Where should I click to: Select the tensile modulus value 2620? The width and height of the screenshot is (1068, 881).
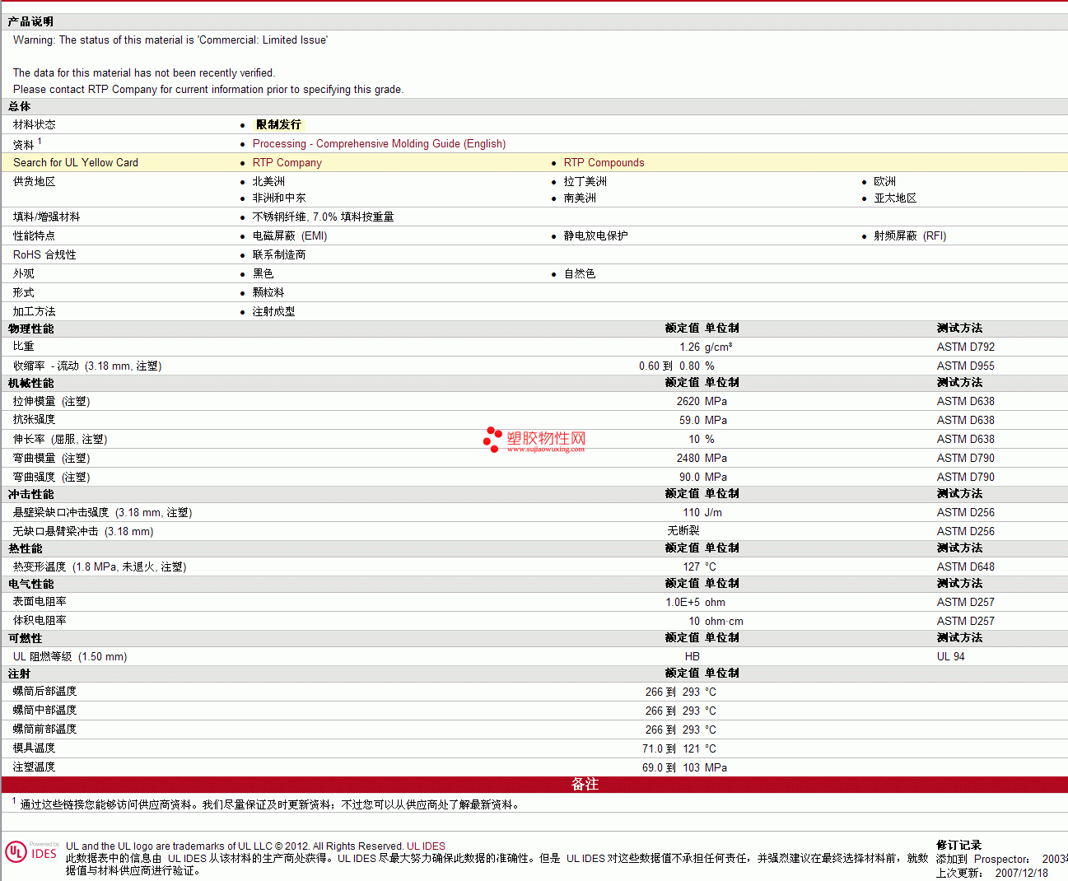(x=688, y=401)
